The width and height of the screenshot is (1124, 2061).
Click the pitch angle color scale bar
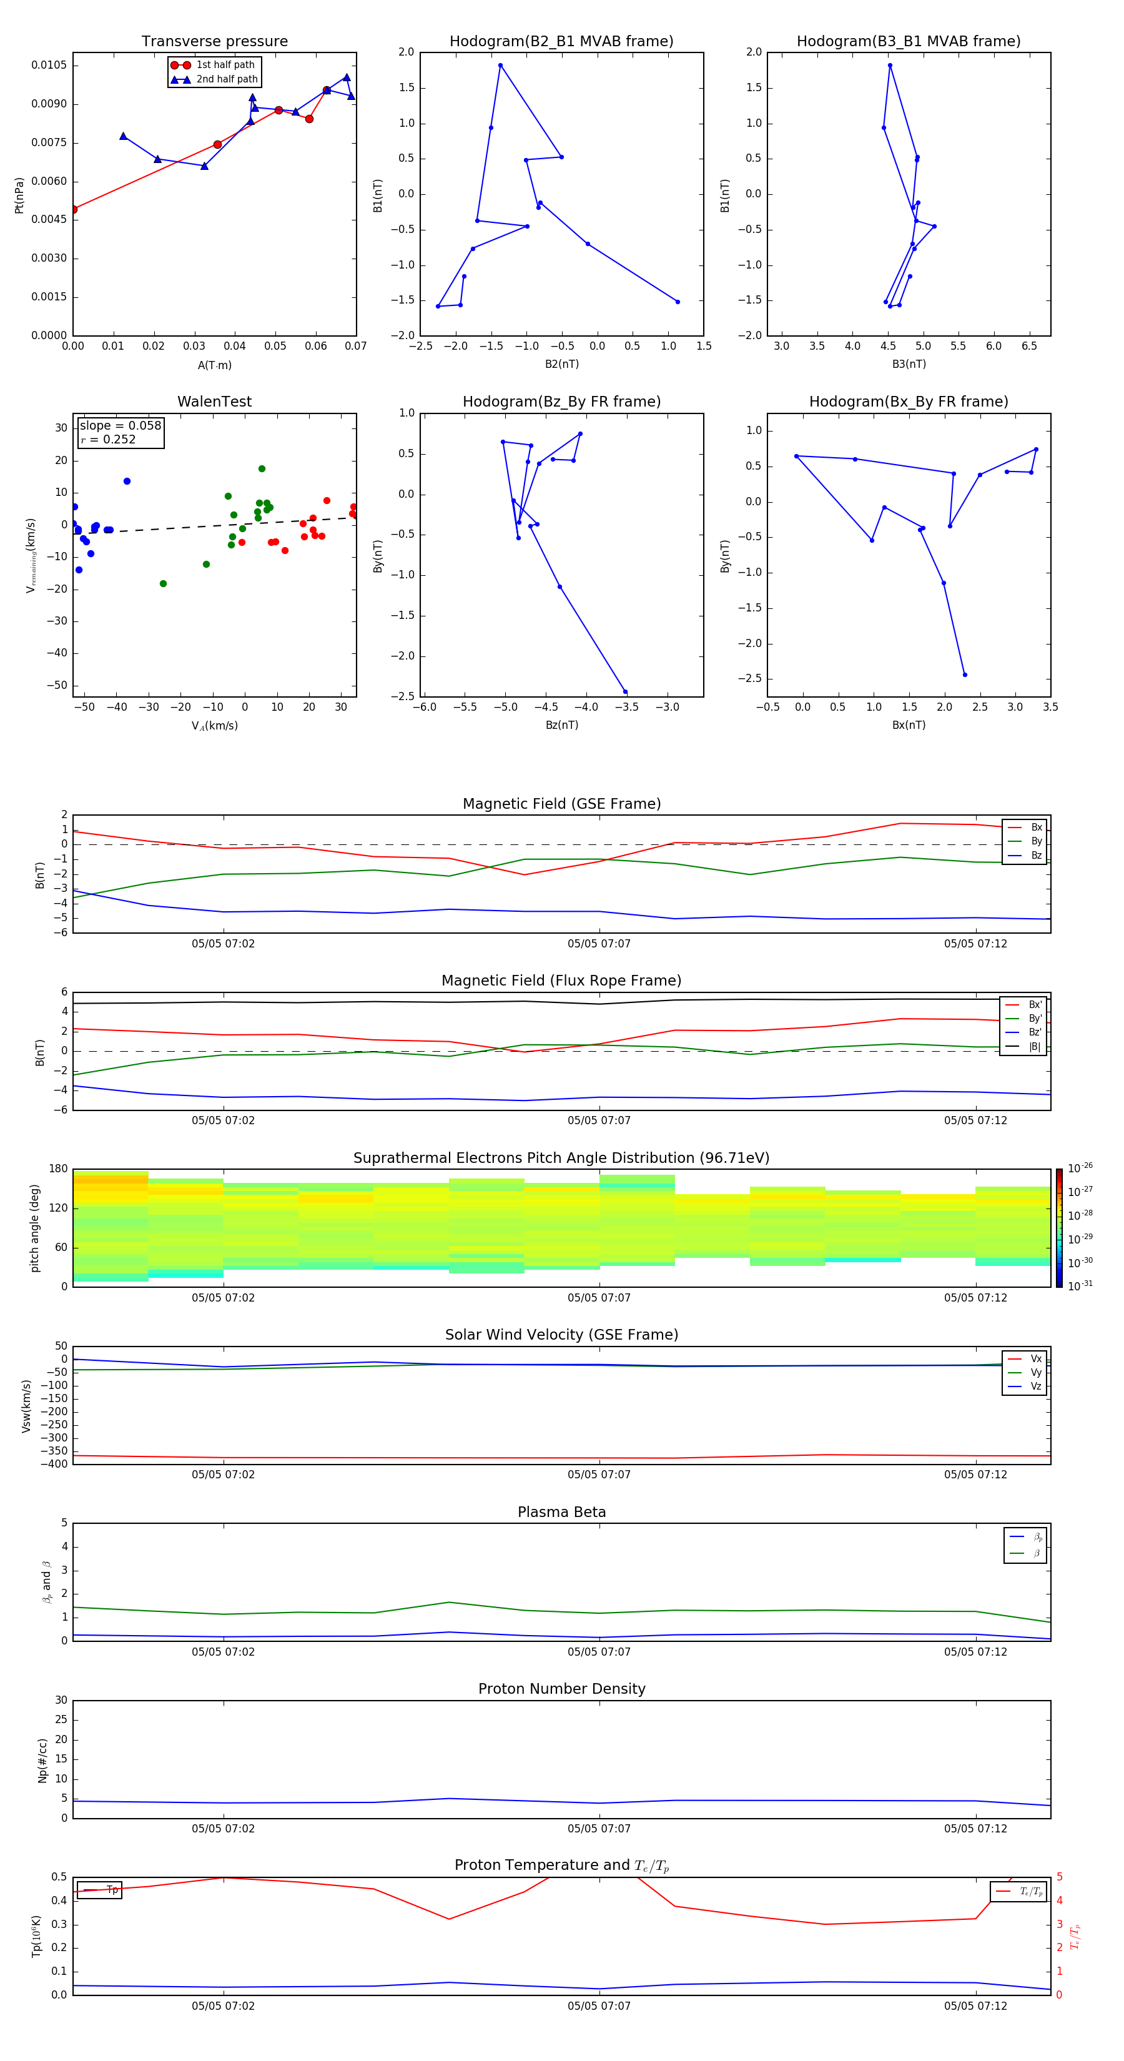[x=1059, y=1228]
